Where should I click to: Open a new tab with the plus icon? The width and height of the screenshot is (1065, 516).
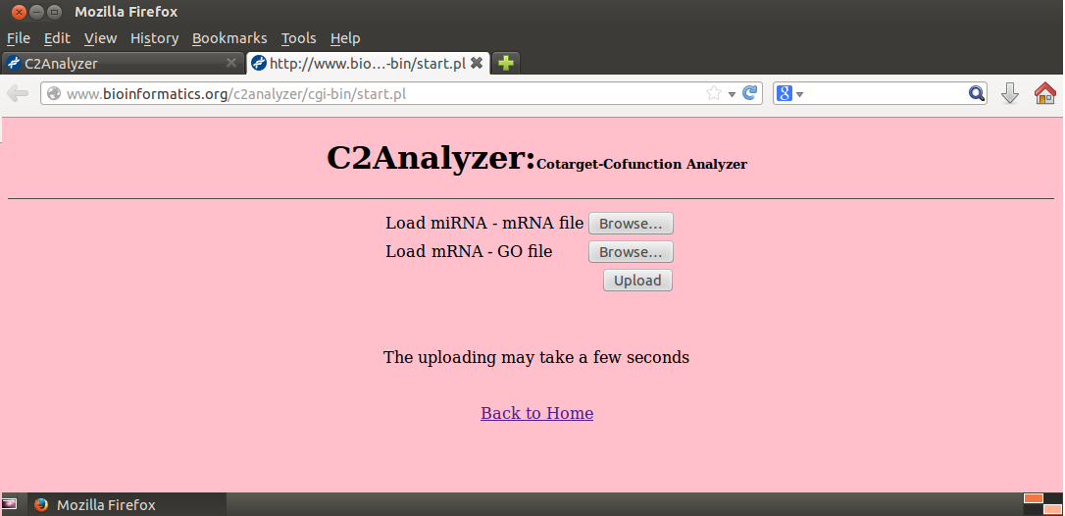click(505, 63)
